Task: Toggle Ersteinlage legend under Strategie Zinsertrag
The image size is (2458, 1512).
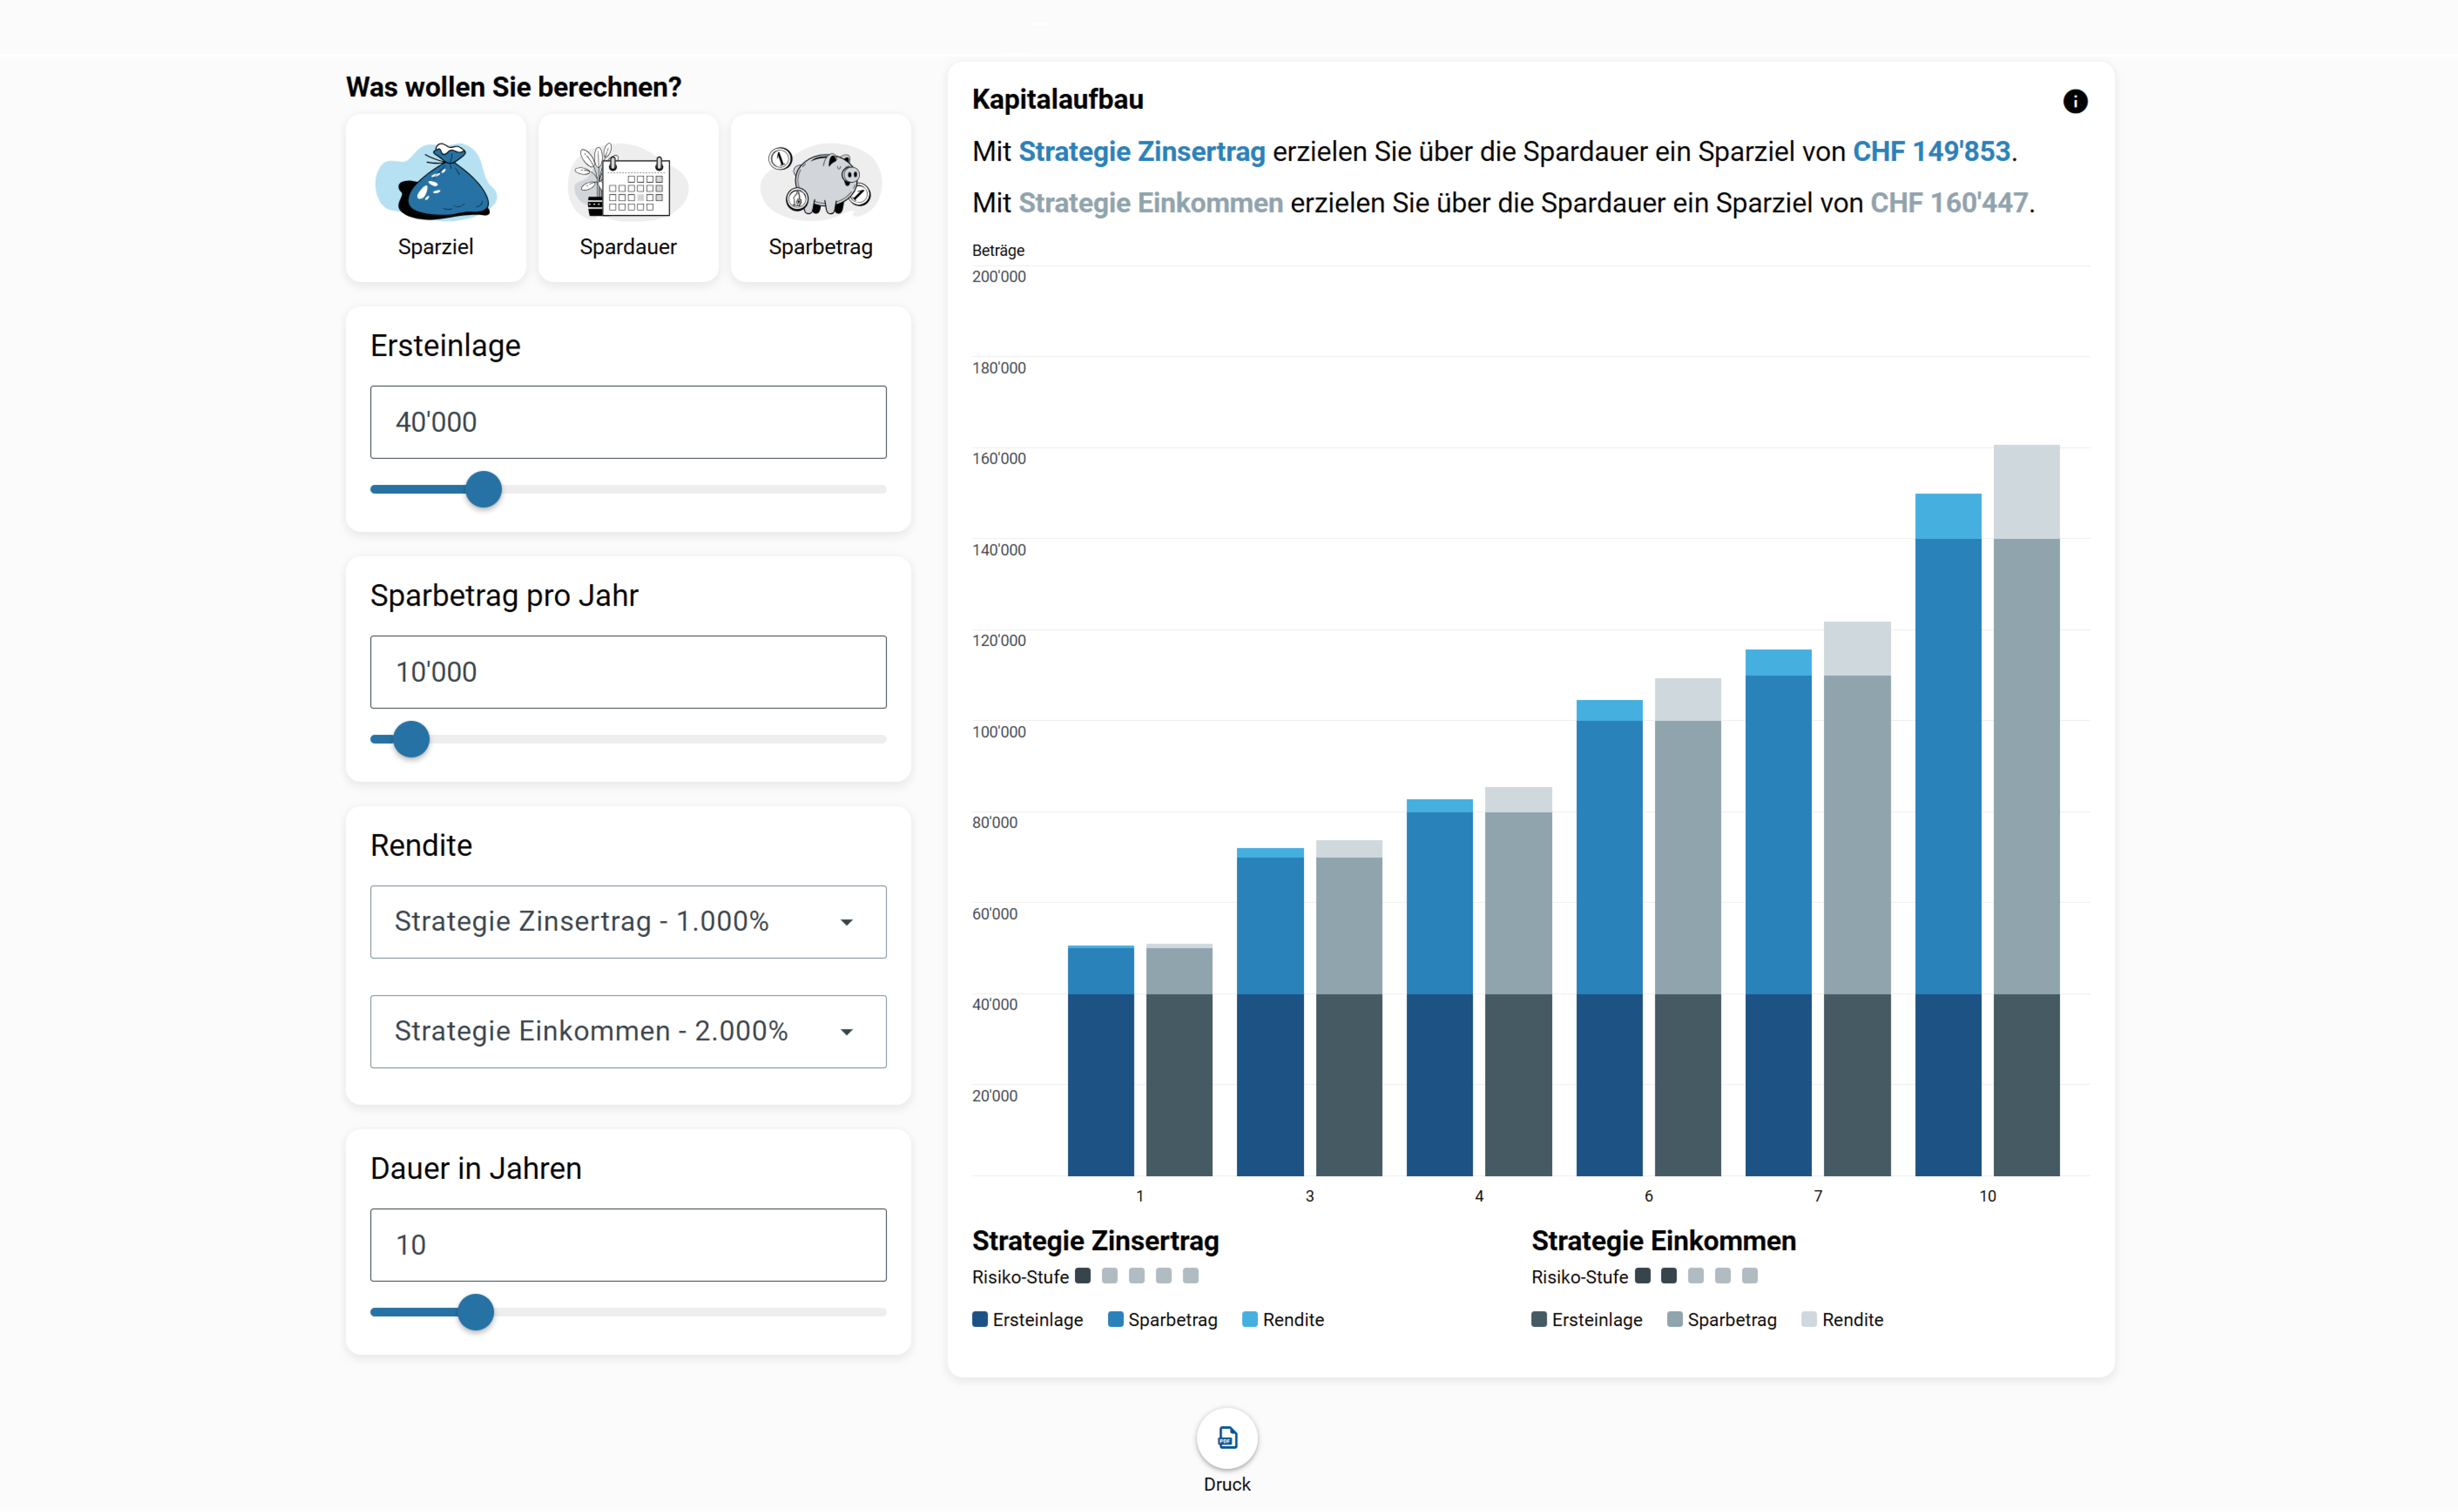Action: pyautogui.click(x=1028, y=1320)
